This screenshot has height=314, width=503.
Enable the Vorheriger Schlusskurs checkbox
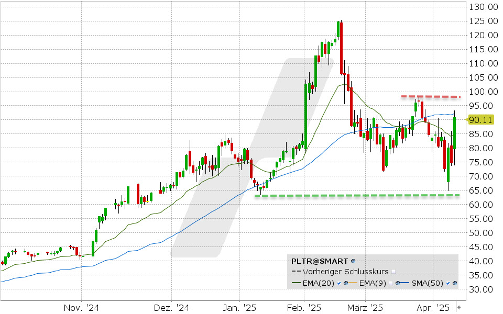pyautogui.click(x=393, y=272)
